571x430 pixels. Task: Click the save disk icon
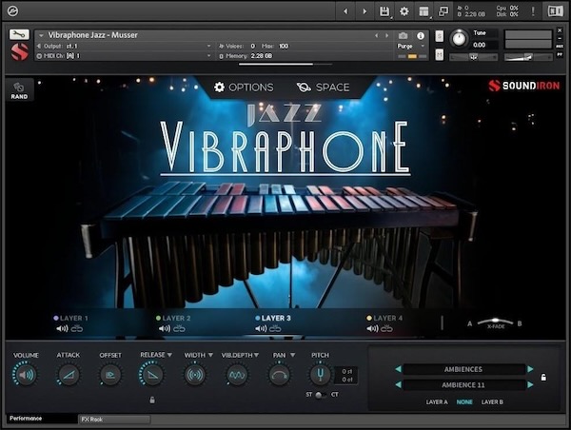click(384, 11)
